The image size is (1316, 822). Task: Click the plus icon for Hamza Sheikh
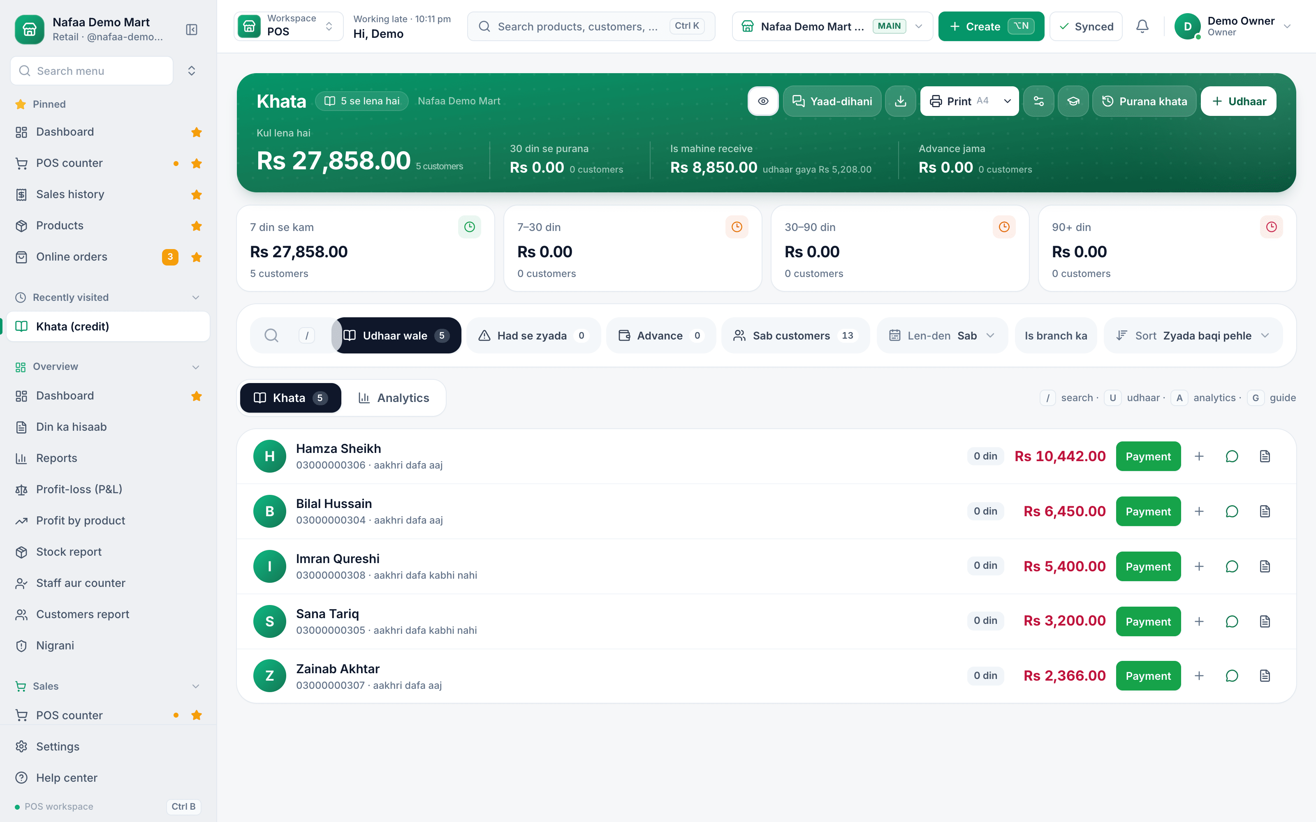[1199, 456]
